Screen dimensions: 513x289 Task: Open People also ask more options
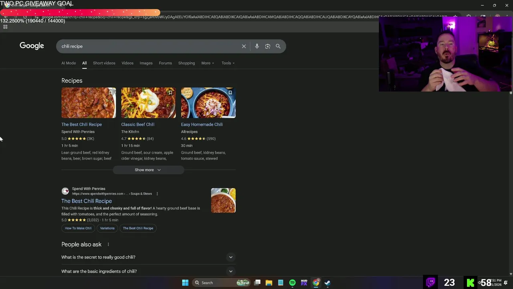click(x=108, y=244)
